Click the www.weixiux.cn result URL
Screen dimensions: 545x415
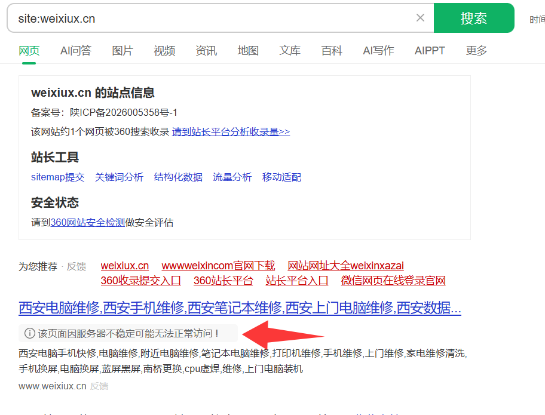click(x=53, y=386)
